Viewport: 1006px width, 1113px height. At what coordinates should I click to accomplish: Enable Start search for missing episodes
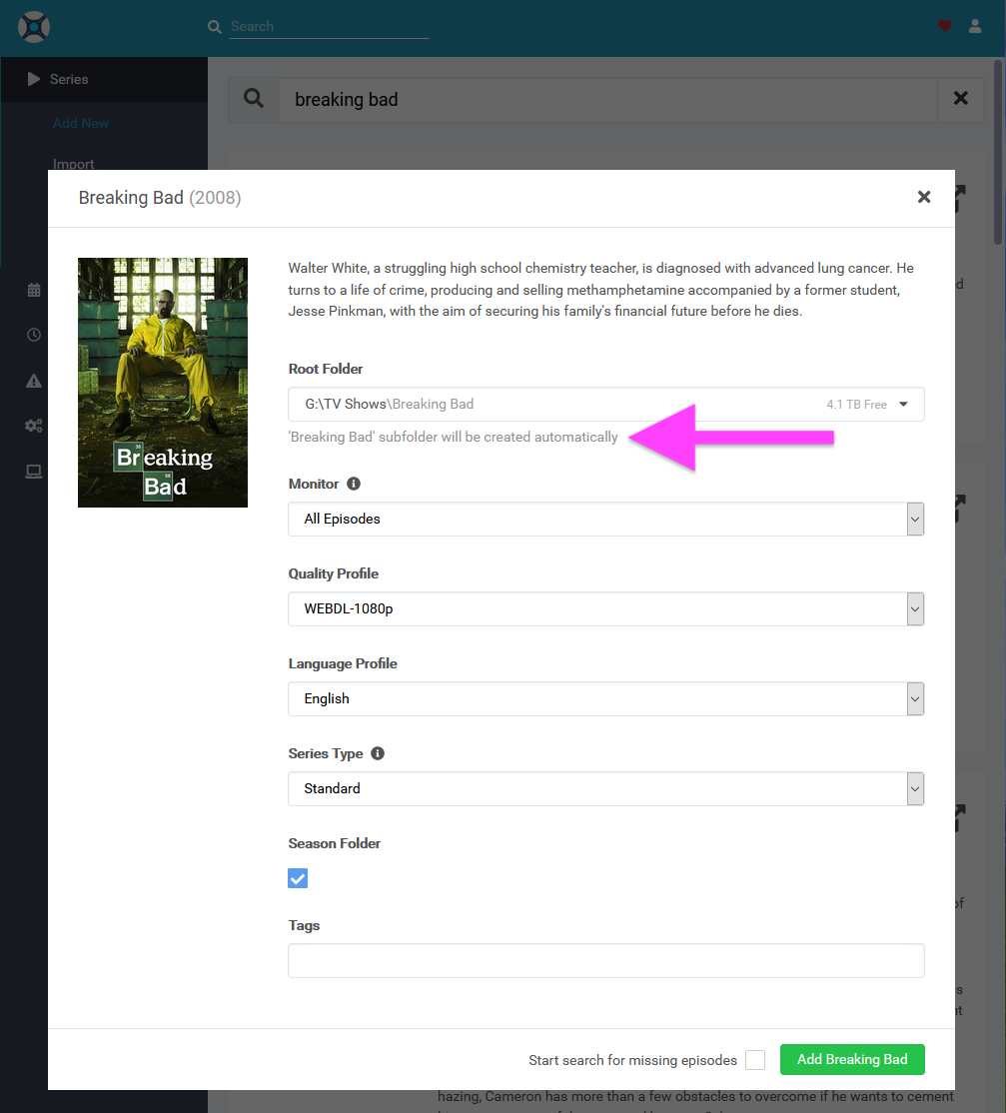tap(754, 1060)
